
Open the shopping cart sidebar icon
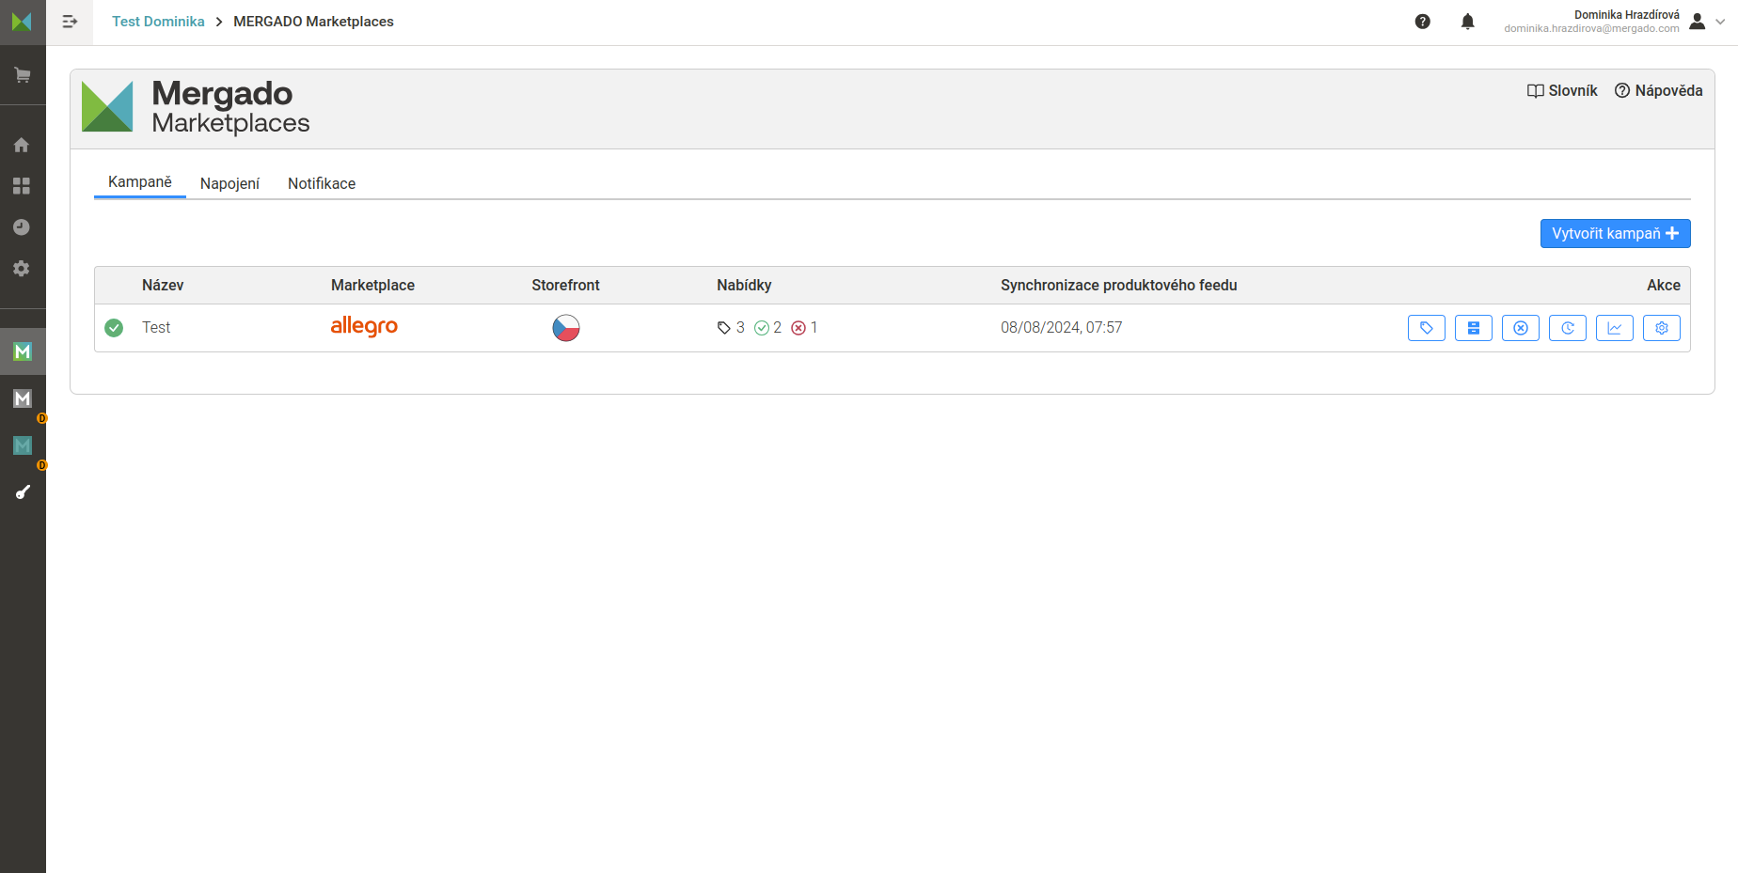pyautogui.click(x=23, y=75)
